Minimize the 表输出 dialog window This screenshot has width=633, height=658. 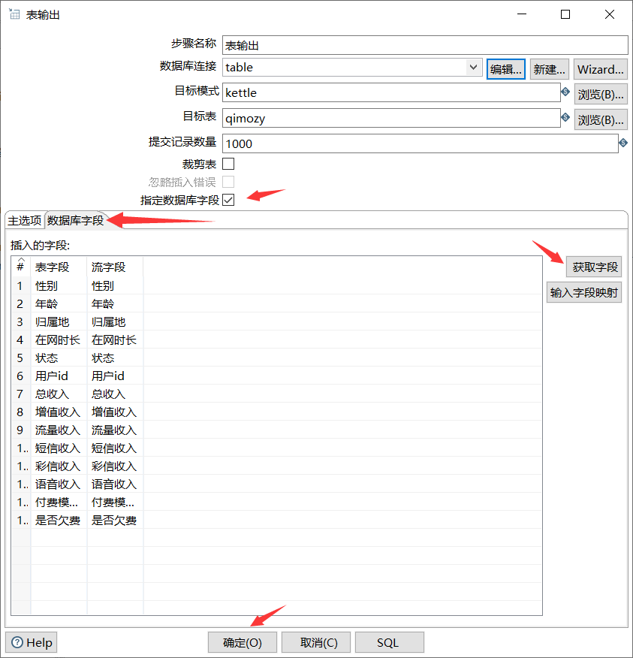point(522,14)
